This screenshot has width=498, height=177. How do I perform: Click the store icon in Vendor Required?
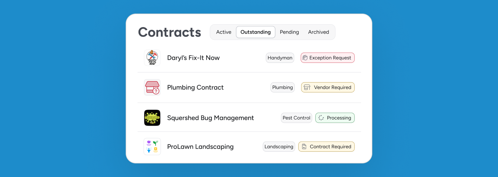pos(307,87)
